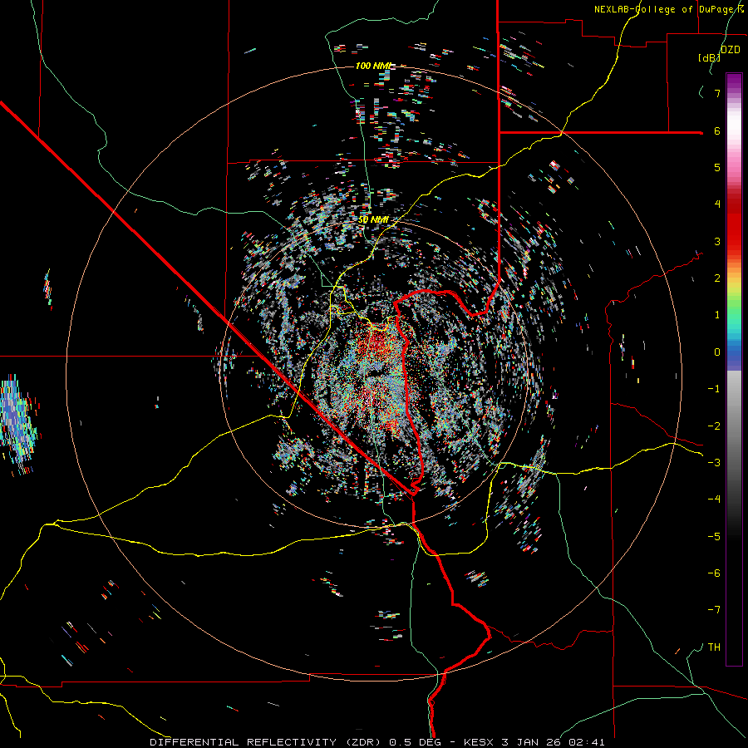Image resolution: width=748 pixels, height=748 pixels.
Task: Click the ZDR color scale bar
Action: [734, 369]
